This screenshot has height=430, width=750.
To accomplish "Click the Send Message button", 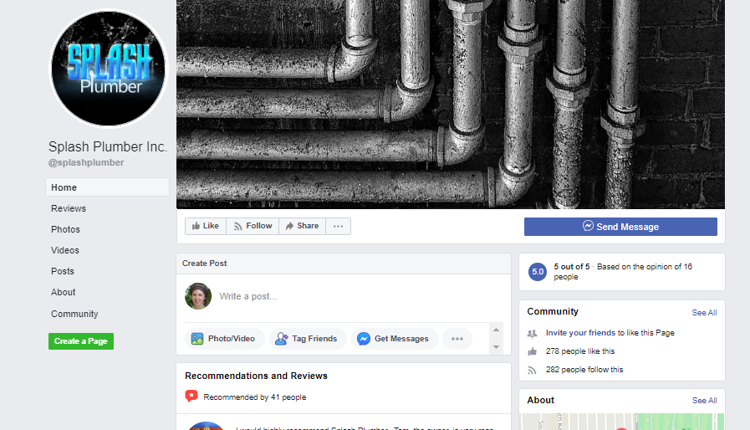I will [620, 227].
